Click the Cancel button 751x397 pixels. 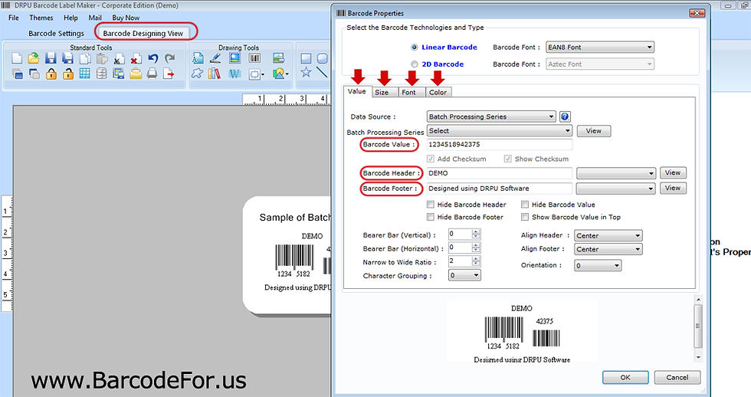click(x=677, y=377)
